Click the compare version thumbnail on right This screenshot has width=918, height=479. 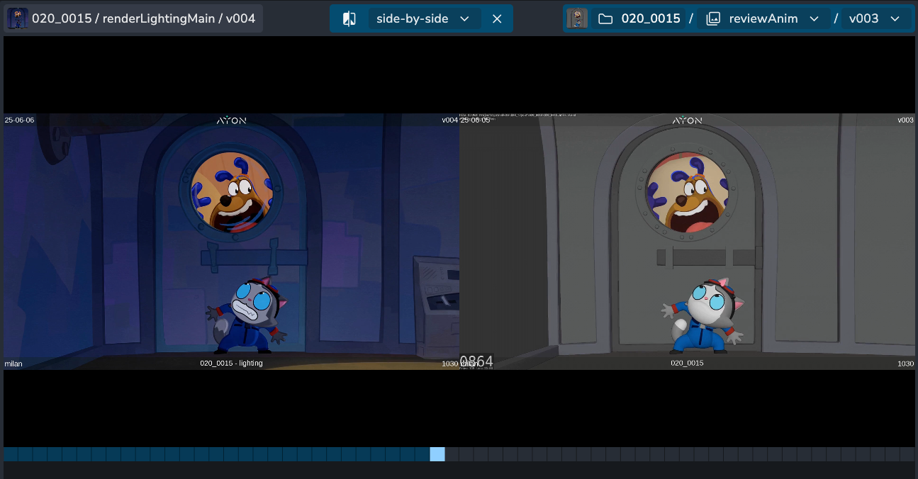(x=577, y=18)
